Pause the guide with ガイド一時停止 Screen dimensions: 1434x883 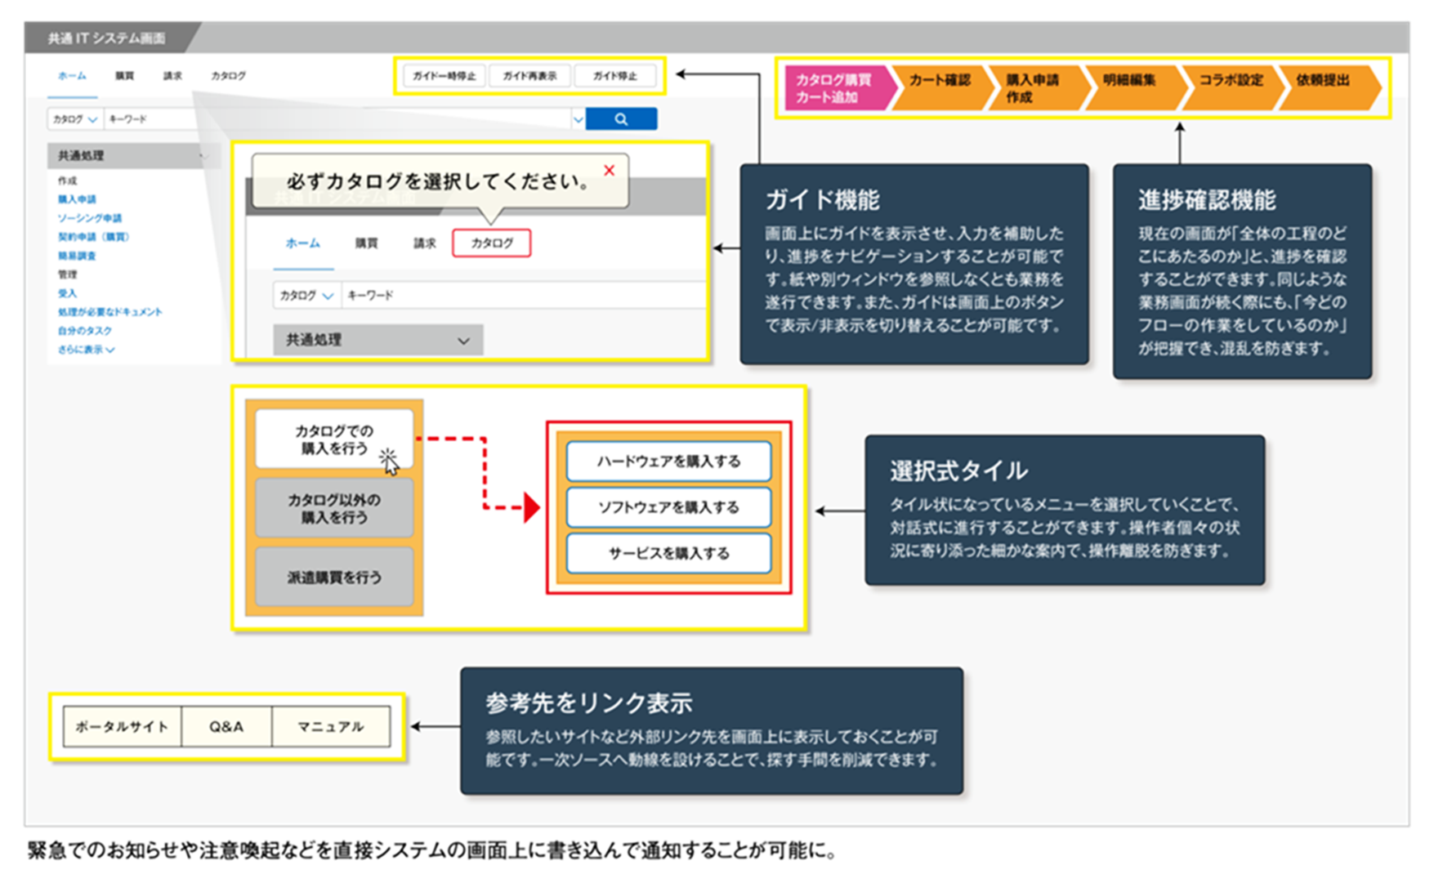tap(444, 75)
